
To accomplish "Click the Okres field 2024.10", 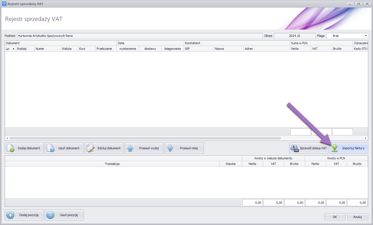I will click(x=294, y=36).
